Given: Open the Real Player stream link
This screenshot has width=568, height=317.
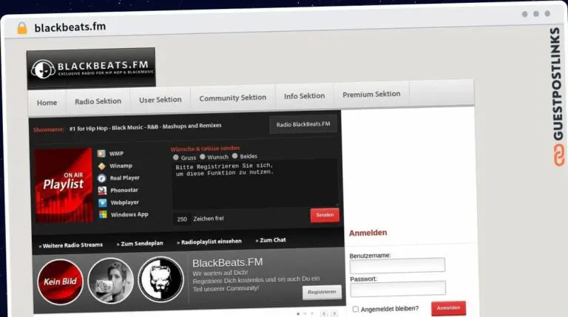Looking at the screenshot, I should click(x=124, y=177).
